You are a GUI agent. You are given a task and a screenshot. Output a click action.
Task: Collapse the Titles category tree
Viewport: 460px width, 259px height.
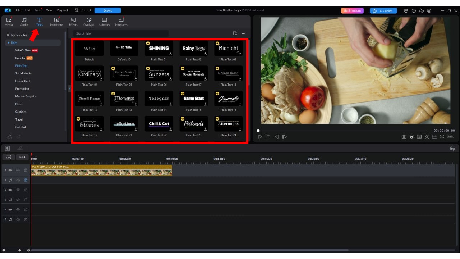[x=9, y=43]
